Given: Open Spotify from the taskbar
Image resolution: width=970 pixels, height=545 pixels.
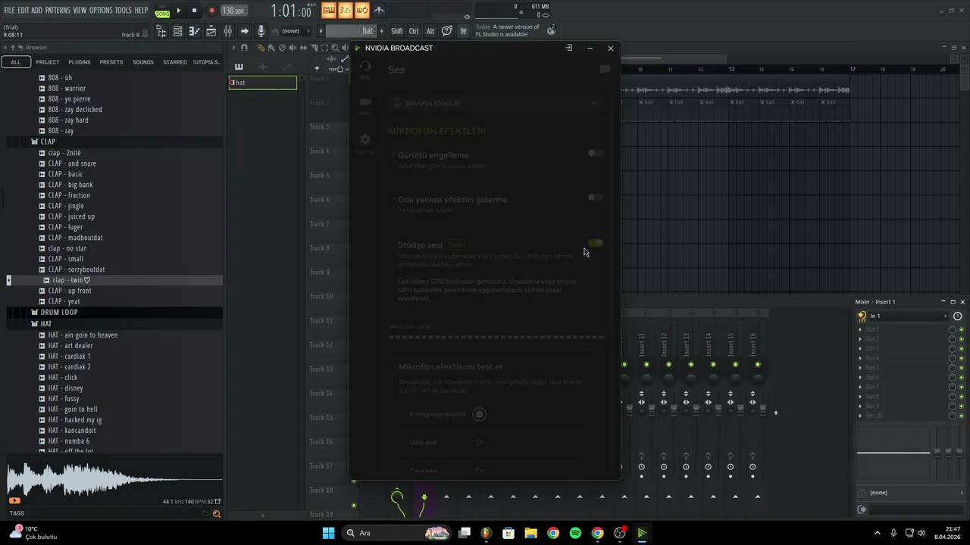Looking at the screenshot, I should tap(575, 533).
